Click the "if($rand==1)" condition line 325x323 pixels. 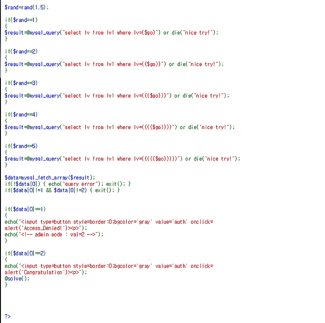pos(21,20)
